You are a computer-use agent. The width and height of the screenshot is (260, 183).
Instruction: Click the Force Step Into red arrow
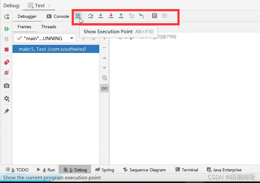(111, 16)
